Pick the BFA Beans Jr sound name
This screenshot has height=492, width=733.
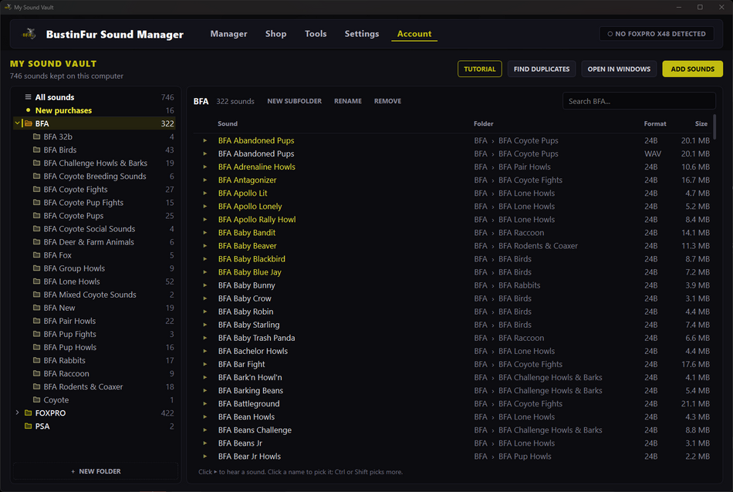point(240,443)
